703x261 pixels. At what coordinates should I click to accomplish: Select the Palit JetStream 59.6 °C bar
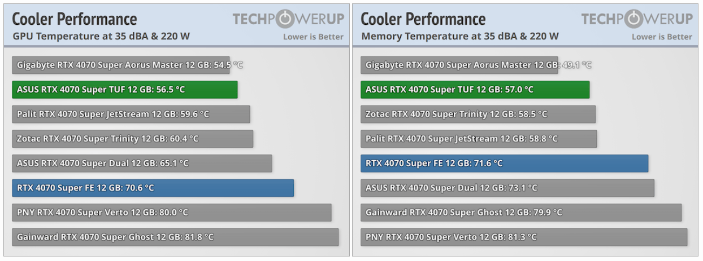click(x=131, y=114)
